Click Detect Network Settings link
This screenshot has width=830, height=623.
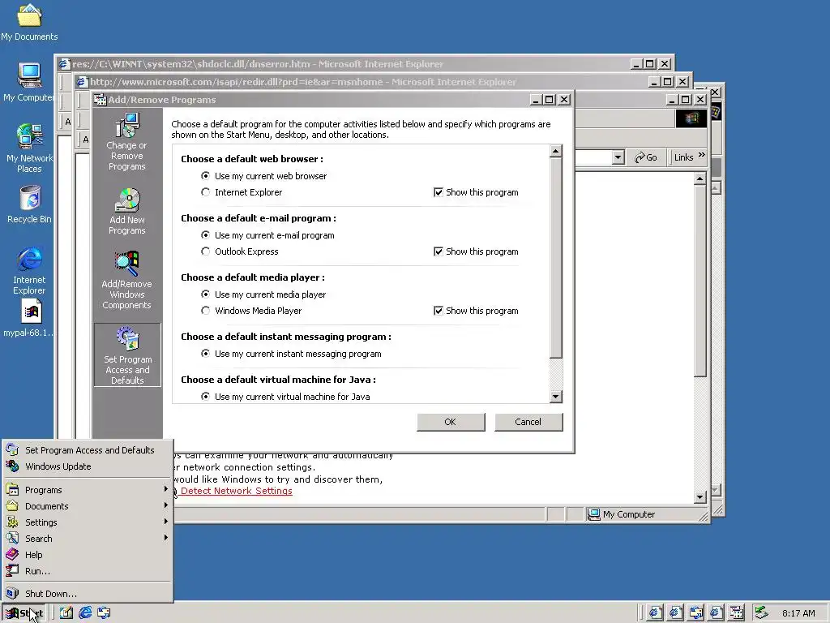(237, 491)
